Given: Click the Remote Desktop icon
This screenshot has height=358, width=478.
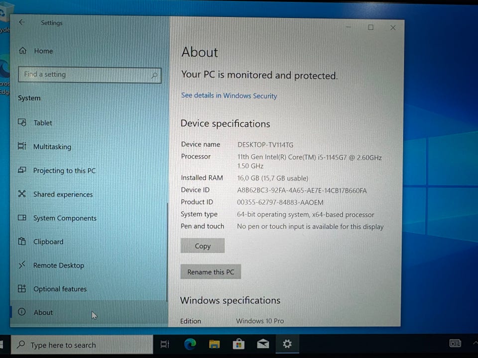Looking at the screenshot, I should [22, 265].
